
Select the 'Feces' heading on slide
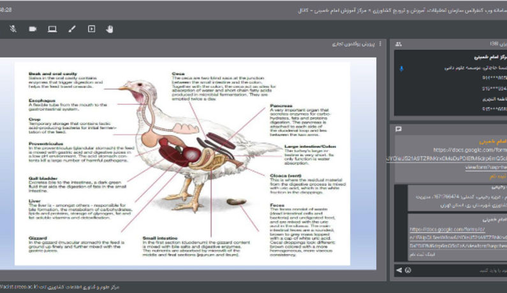(x=277, y=205)
